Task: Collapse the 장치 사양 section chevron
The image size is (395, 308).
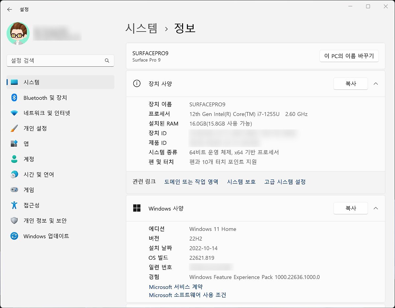Action: 376,83
